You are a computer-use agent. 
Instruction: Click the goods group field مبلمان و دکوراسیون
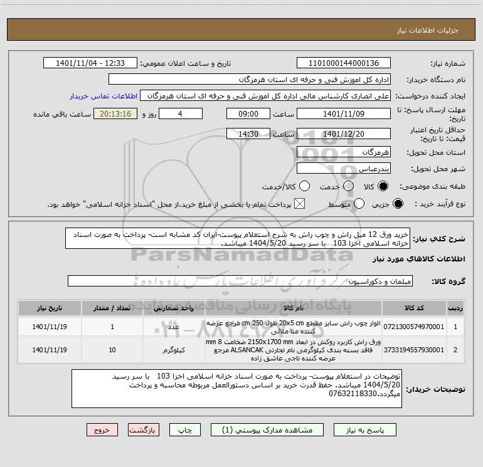(x=240, y=281)
